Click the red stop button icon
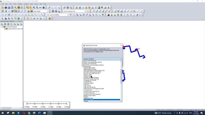Image resolution: width=205 pixels, height=115 pixels. (31, 19)
